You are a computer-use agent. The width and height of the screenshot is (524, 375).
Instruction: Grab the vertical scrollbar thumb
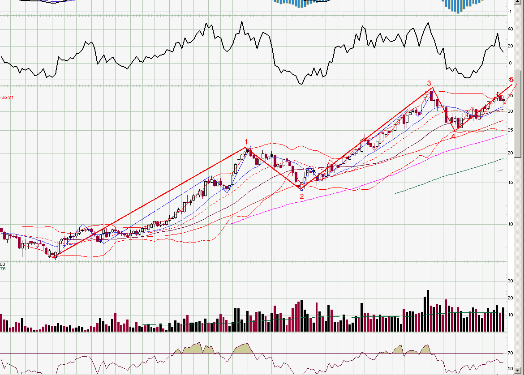(518, 114)
